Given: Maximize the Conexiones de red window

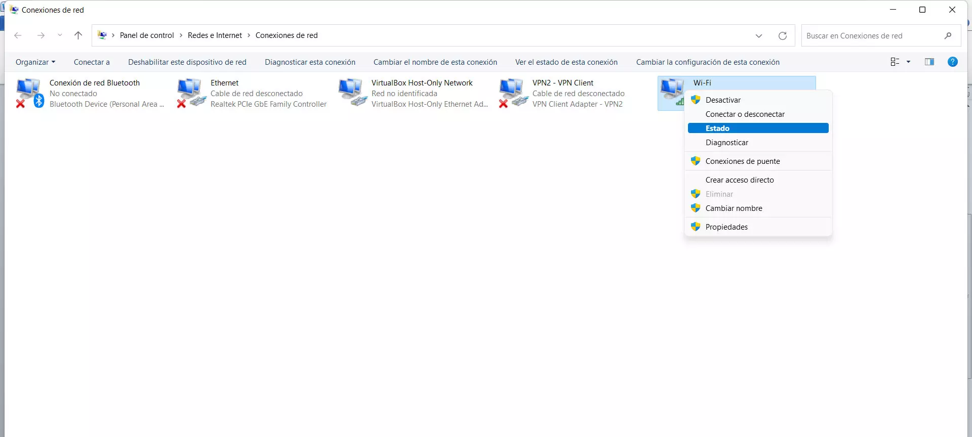Looking at the screenshot, I should (922, 10).
